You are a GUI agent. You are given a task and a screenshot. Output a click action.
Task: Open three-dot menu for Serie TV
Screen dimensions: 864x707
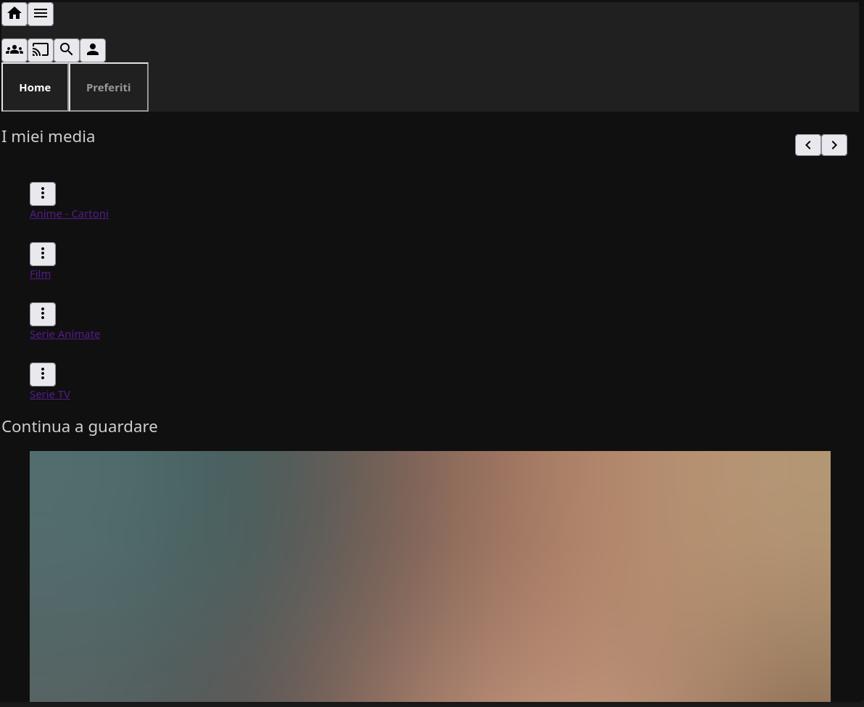[x=43, y=374]
